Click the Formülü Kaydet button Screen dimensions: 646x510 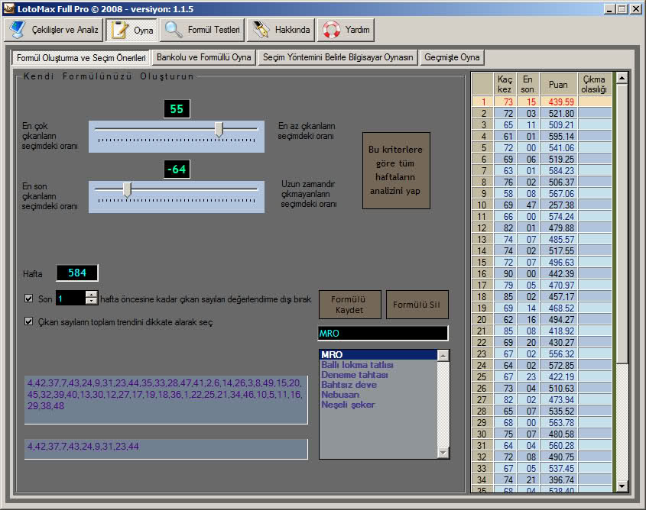pos(350,305)
